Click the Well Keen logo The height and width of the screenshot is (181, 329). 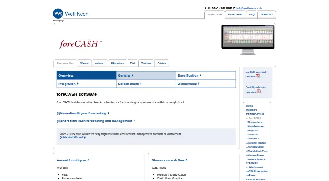(71, 14)
